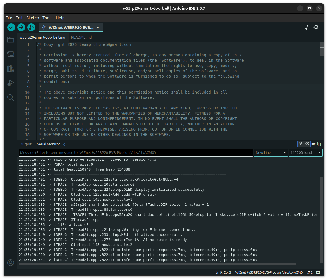
Task: Click the Verify sketch checkmark button
Action: (11, 27)
